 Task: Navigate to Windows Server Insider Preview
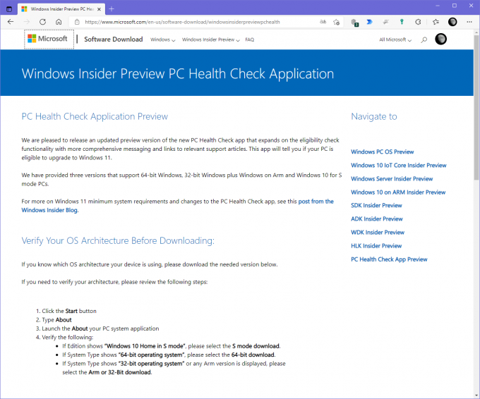click(x=392, y=178)
